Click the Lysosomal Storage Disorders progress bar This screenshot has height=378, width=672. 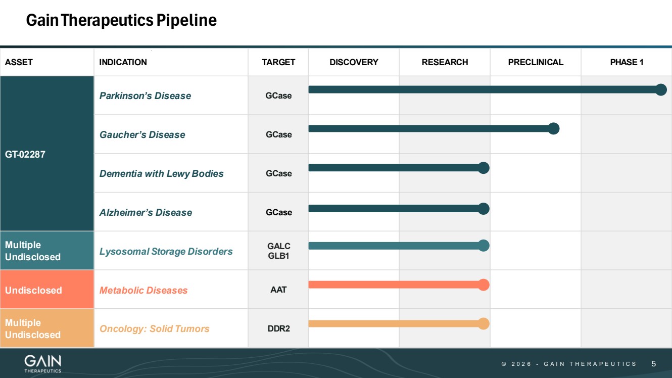[x=394, y=246]
